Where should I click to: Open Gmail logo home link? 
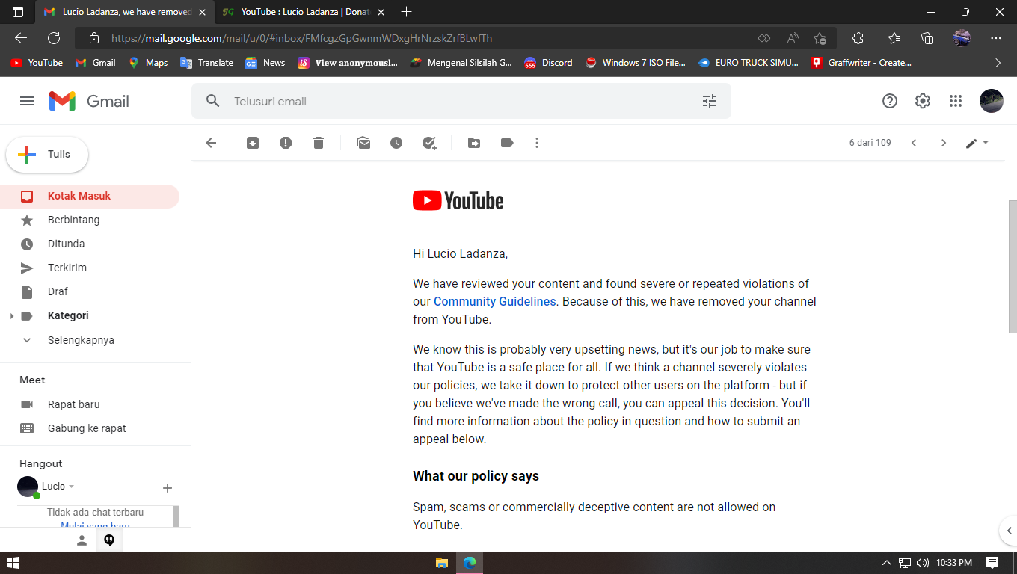[89, 101]
